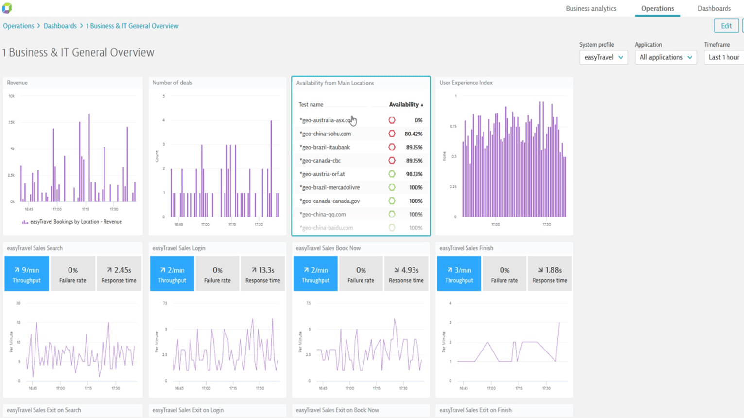The height and width of the screenshot is (418, 744).
Task: Click the Edit button
Action: point(726,26)
